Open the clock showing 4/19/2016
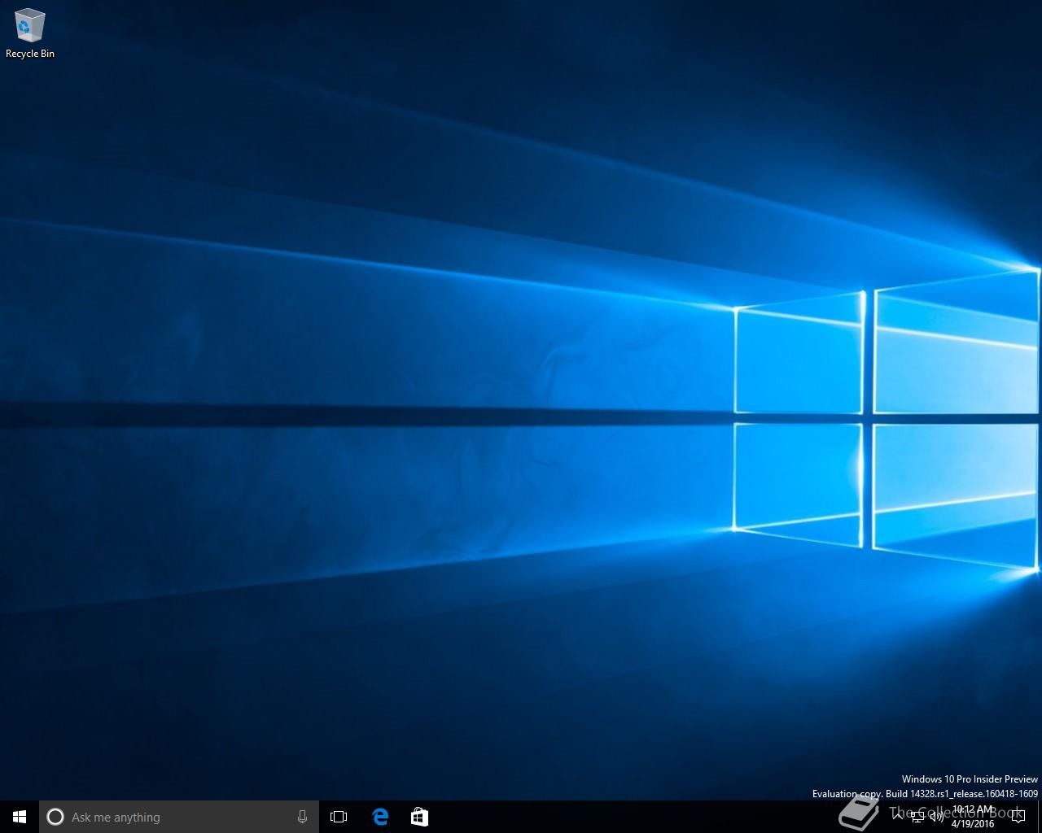 coord(973,817)
